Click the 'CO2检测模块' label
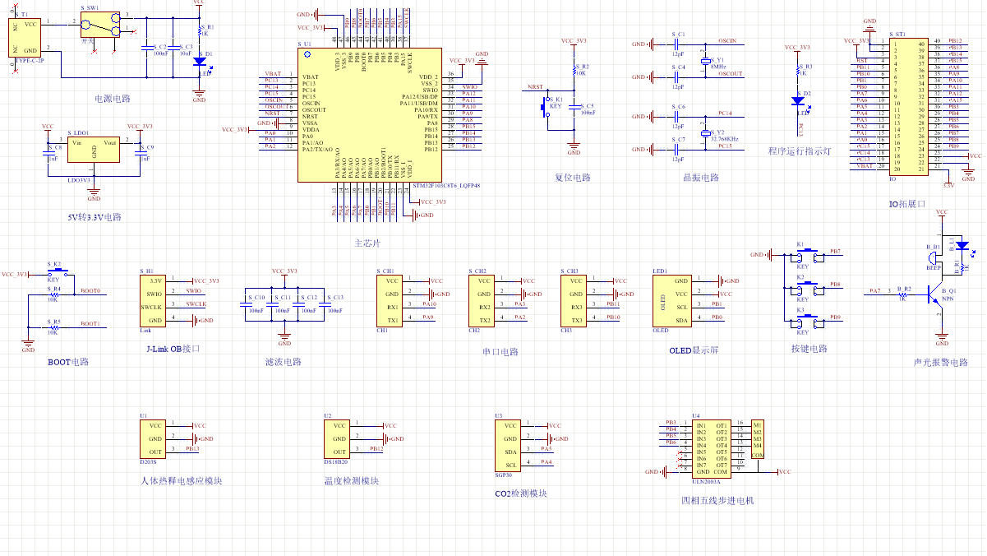The height and width of the screenshot is (556, 987). click(x=521, y=493)
